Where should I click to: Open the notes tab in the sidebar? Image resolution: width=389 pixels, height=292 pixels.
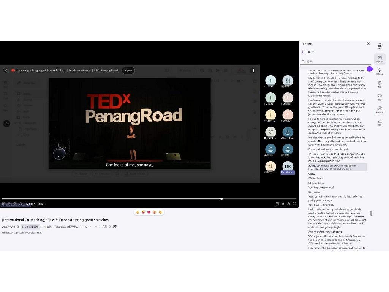(x=380, y=84)
